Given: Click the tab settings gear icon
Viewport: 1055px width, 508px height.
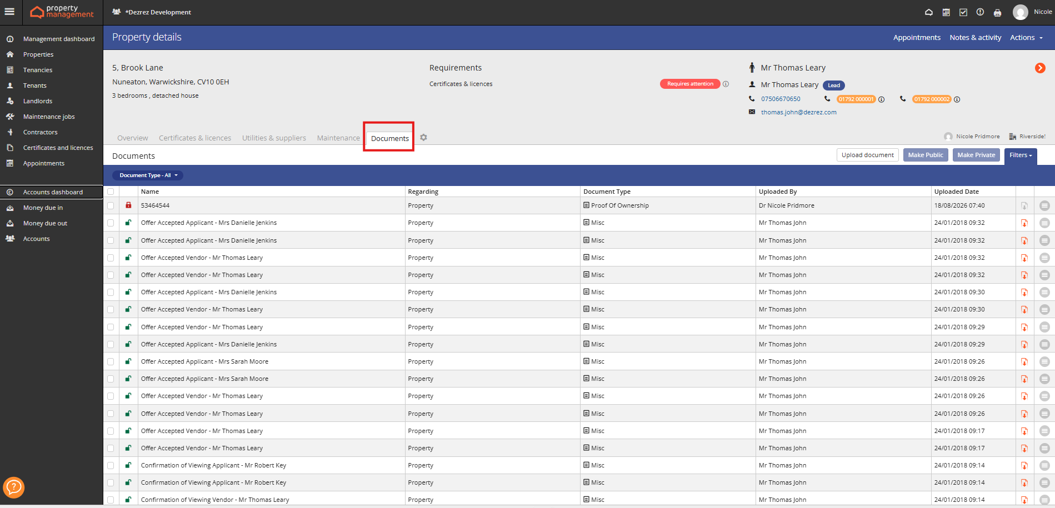Looking at the screenshot, I should pyautogui.click(x=423, y=138).
